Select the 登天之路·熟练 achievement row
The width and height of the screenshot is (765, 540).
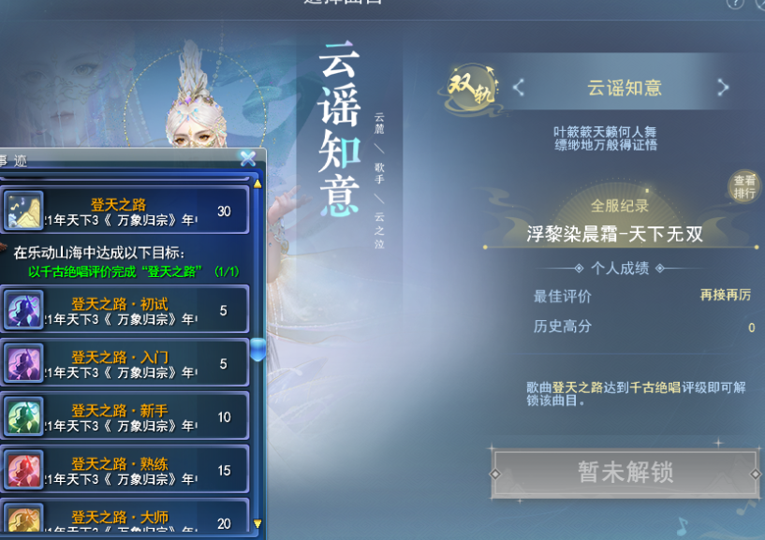[x=125, y=470]
